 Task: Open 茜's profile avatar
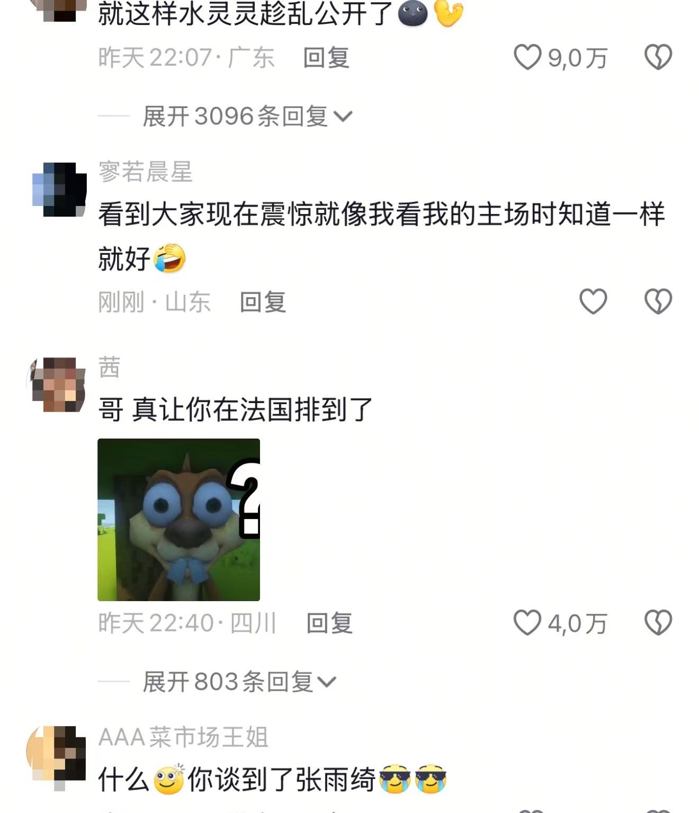[58, 385]
